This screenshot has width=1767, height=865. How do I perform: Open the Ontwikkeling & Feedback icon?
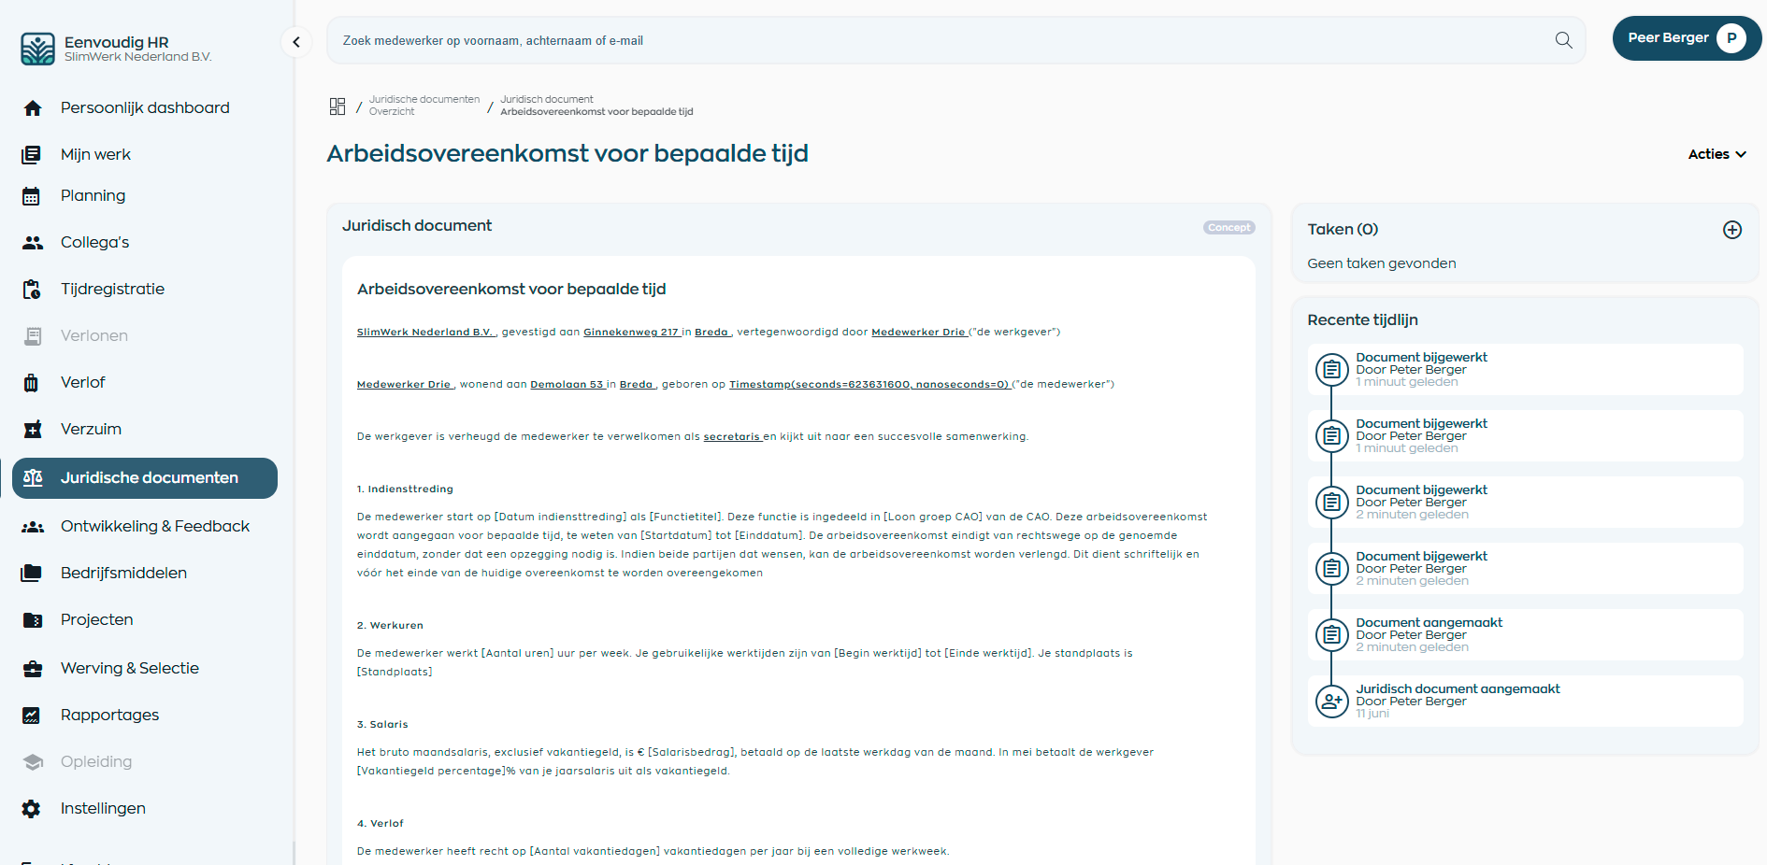coord(33,526)
